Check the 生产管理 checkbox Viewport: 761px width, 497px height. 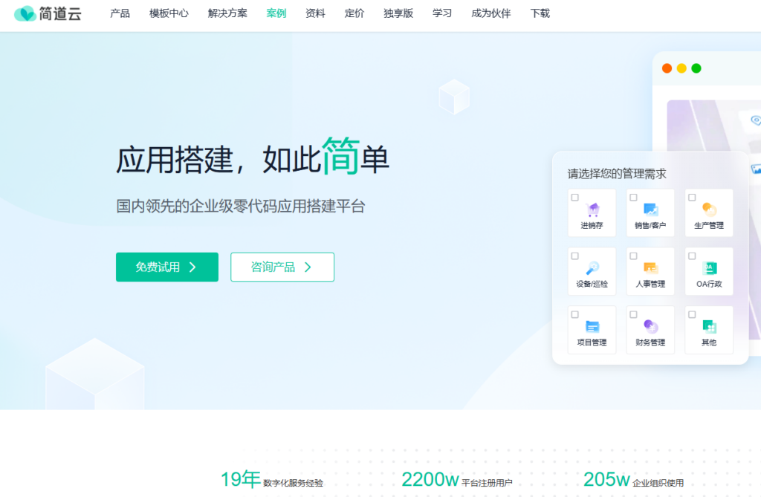[692, 198]
